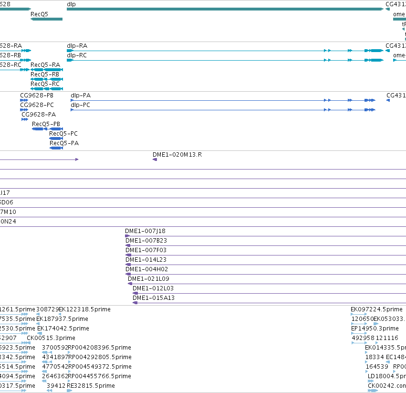Select the dlp-RA transcript label

click(x=77, y=46)
